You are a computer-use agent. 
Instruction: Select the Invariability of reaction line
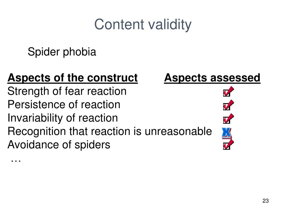point(63,118)
